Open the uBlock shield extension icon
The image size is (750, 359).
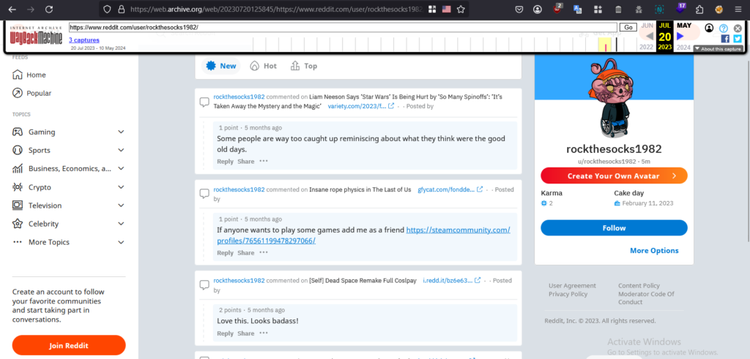click(557, 9)
